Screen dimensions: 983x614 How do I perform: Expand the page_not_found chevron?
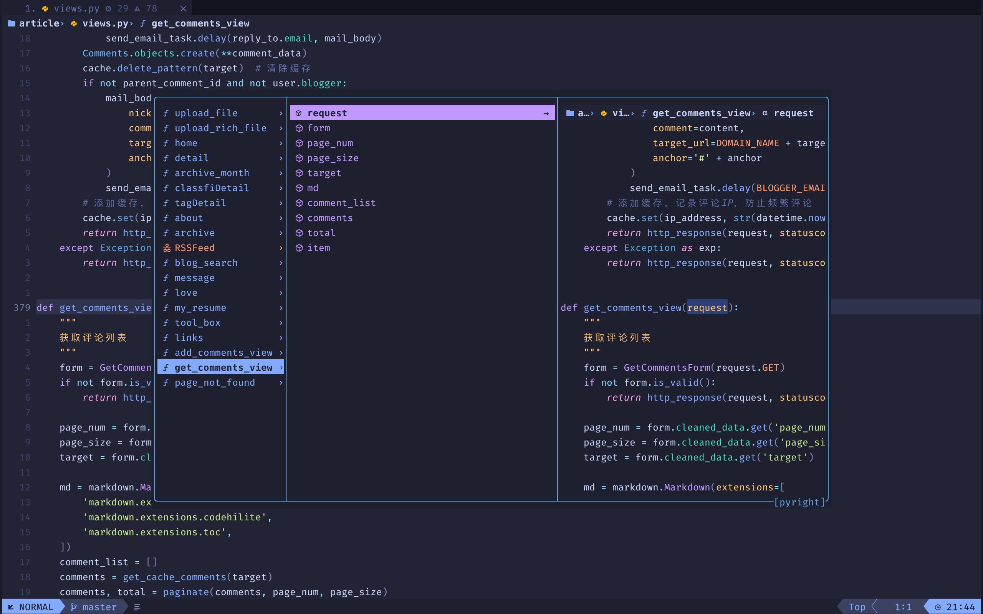281,383
